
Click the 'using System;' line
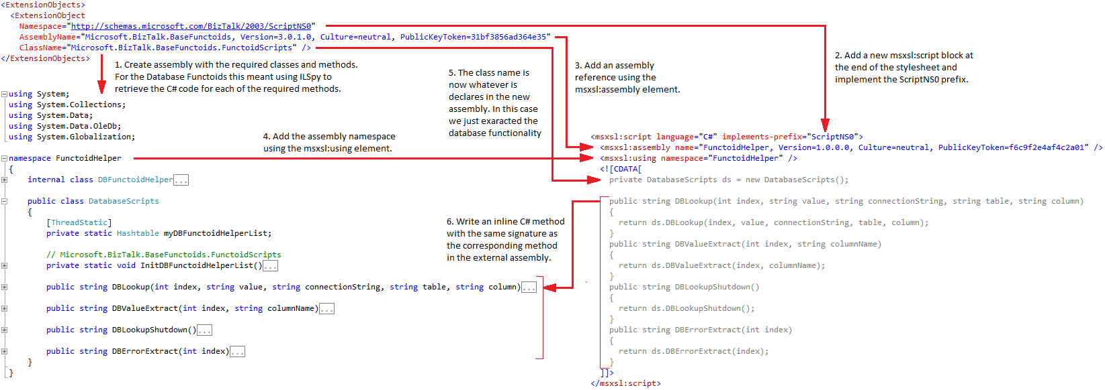pos(39,94)
